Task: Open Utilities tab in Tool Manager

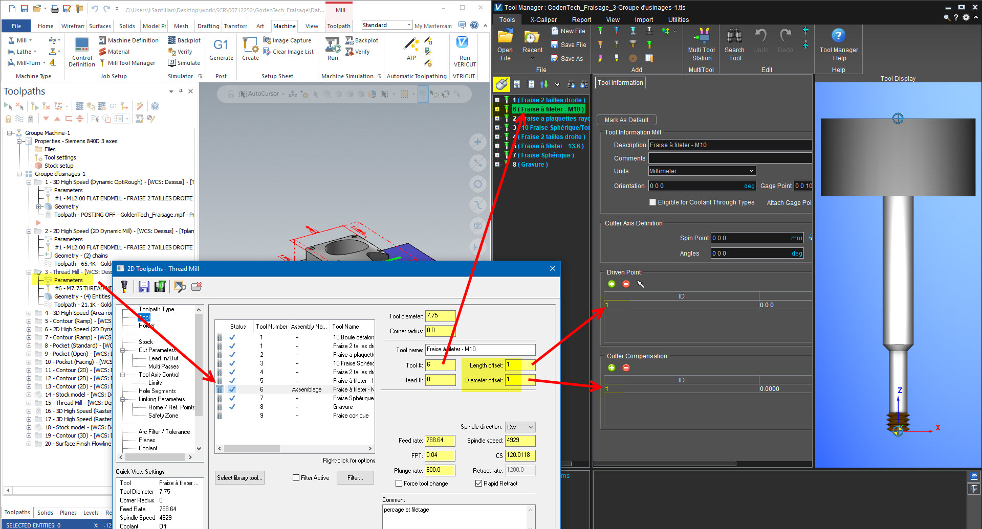Action: 679,20
